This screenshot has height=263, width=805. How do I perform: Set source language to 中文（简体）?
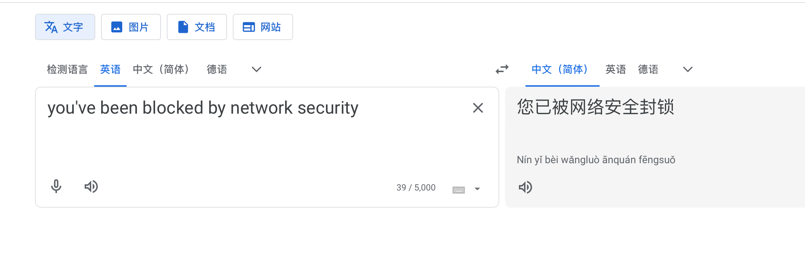coord(161,69)
